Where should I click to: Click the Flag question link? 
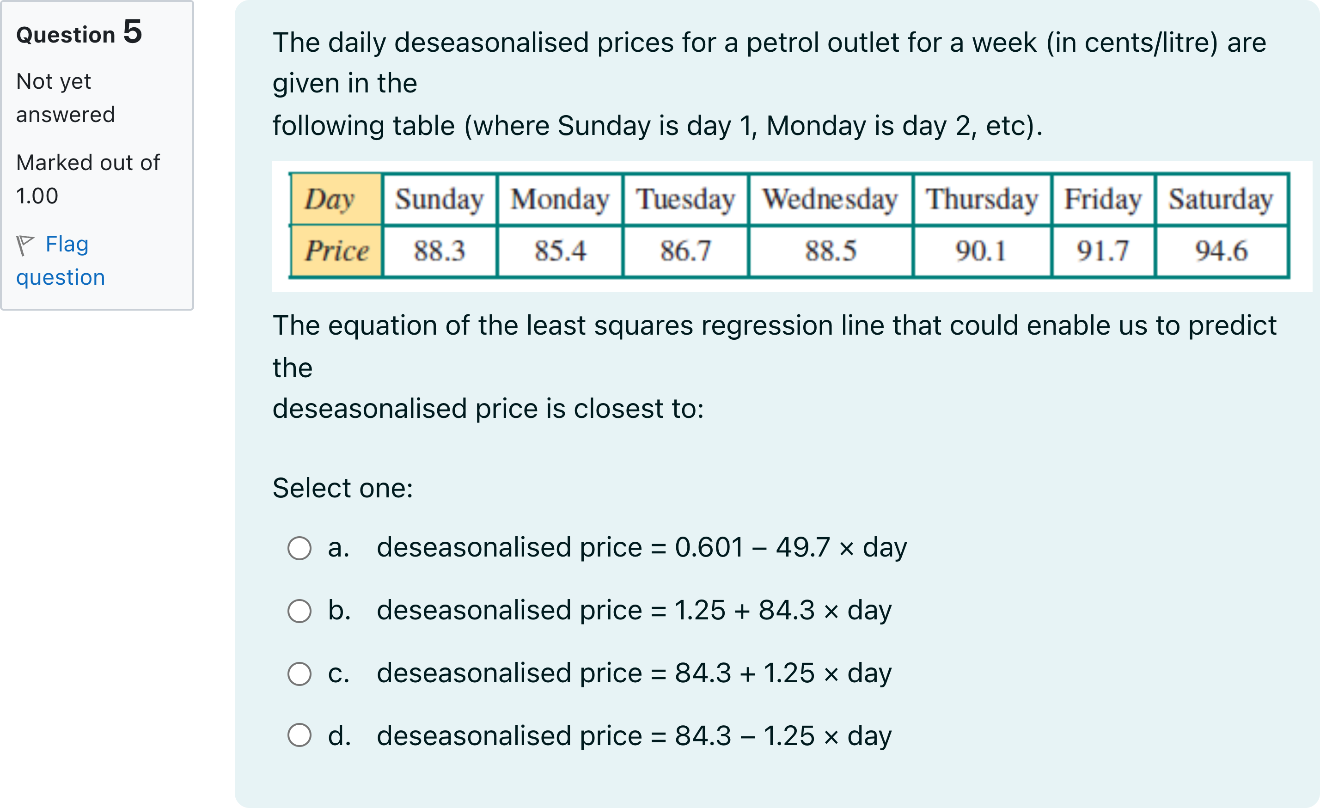click(x=61, y=260)
